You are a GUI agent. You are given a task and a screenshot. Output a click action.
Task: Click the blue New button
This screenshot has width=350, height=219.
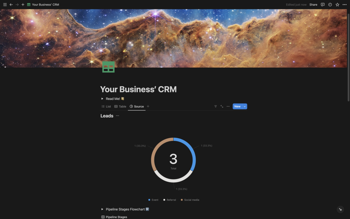238,106
